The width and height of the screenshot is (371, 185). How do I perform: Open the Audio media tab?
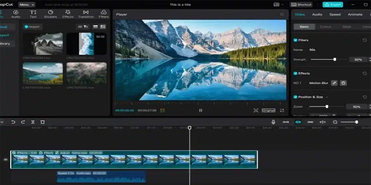click(16, 14)
